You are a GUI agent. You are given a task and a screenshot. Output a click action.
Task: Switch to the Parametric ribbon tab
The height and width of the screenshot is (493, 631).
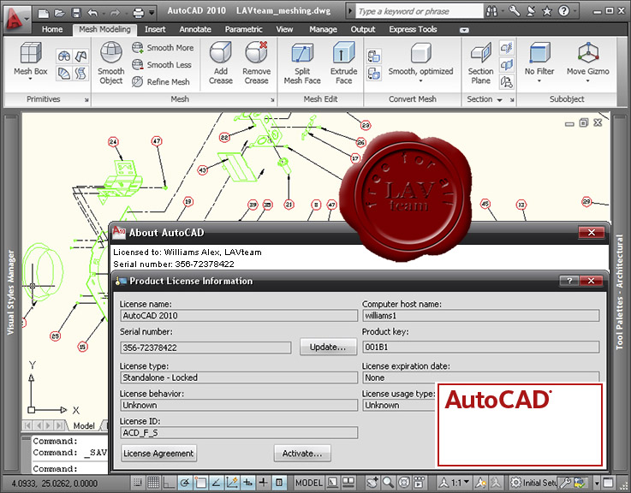pos(243,29)
